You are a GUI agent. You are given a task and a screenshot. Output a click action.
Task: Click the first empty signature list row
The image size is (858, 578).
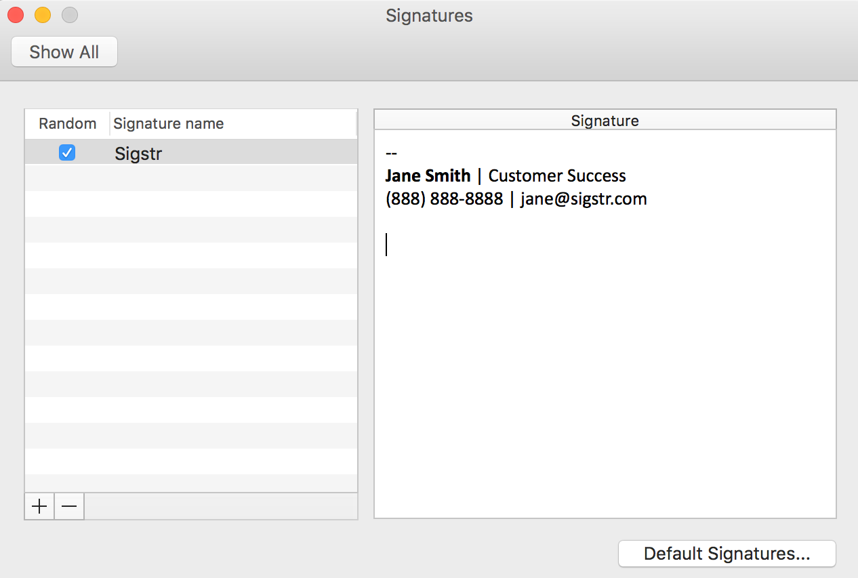[x=191, y=178]
